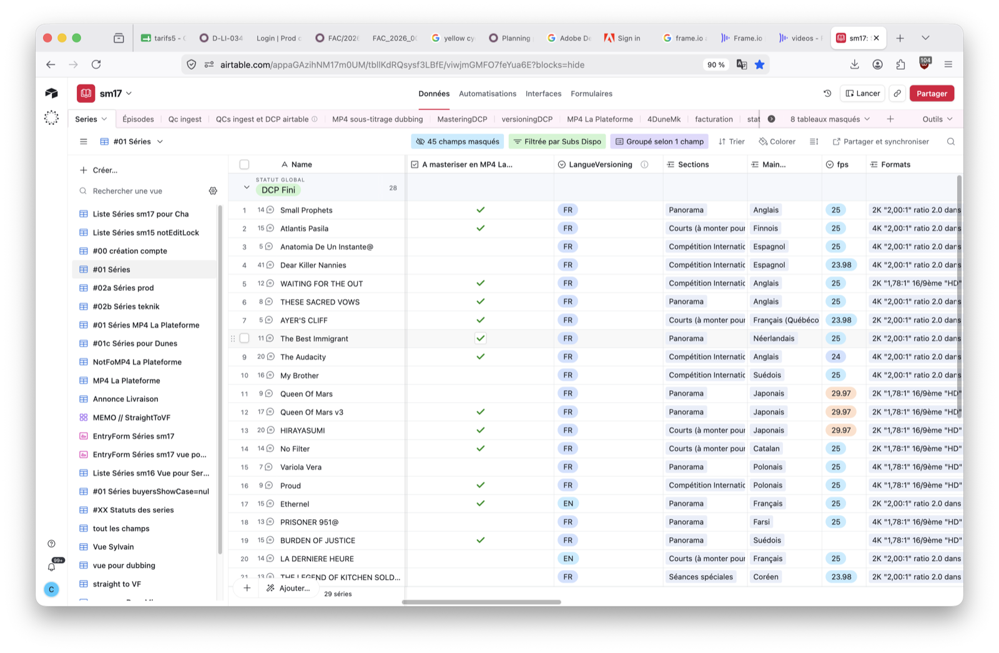Open new browser tab plus icon
The width and height of the screenshot is (999, 653).
pos(900,38)
